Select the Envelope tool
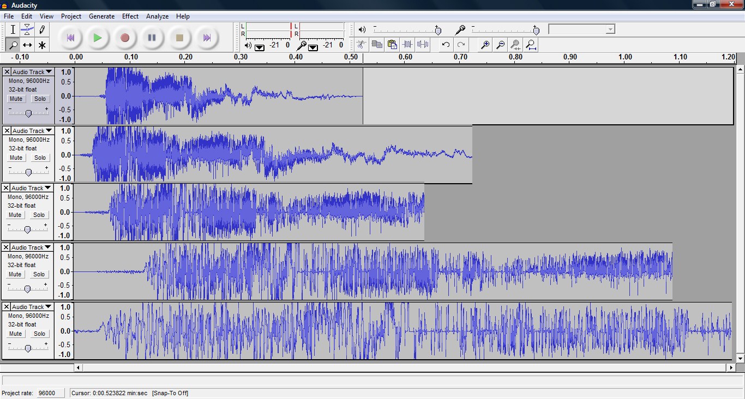Image resolution: width=745 pixels, height=399 pixels. 27,29
